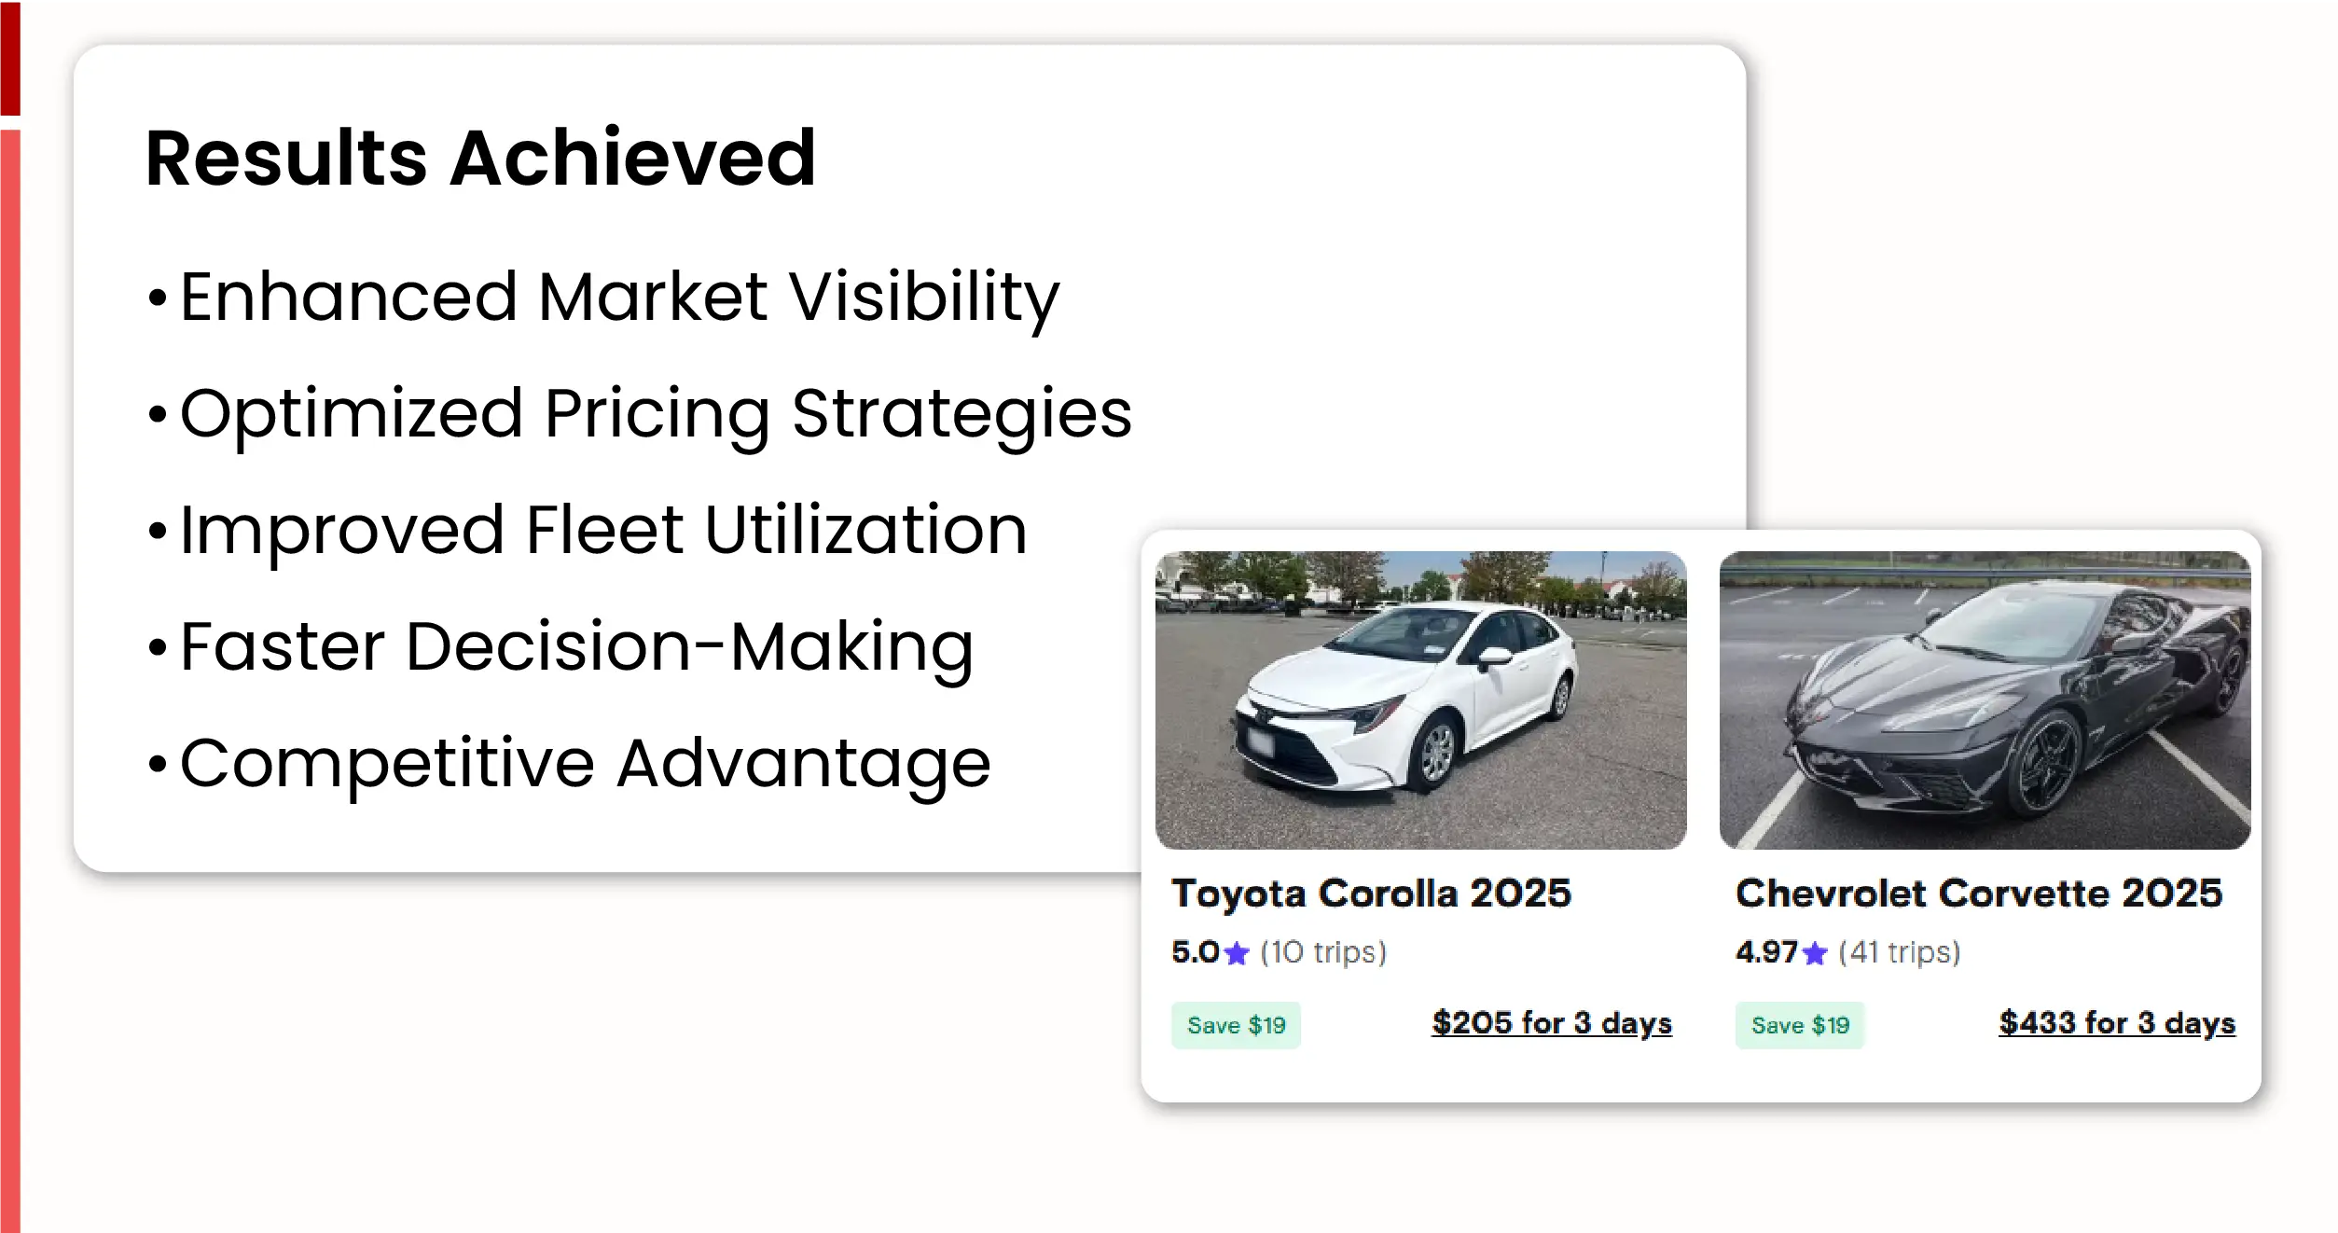Open the black Chevrolet Corvette photo
Viewport: 2338px width, 1233px height.
pos(1985,700)
